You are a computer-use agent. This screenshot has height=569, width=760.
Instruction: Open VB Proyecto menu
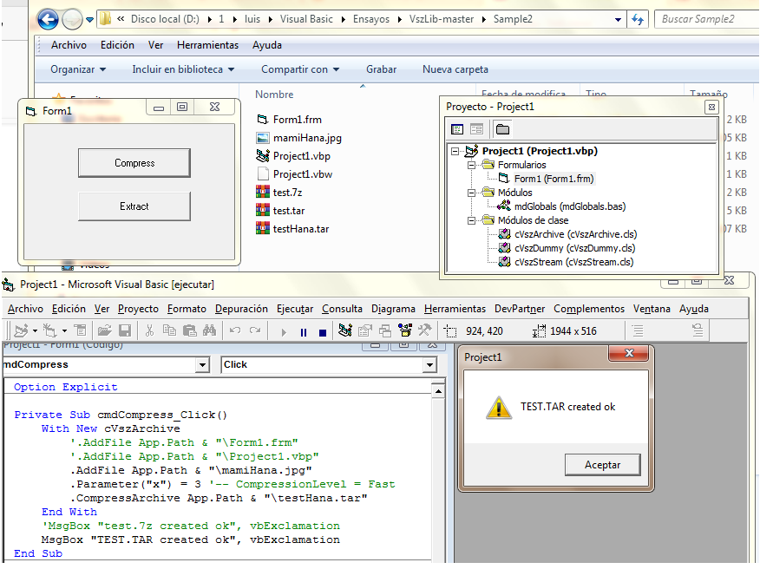[x=138, y=309]
